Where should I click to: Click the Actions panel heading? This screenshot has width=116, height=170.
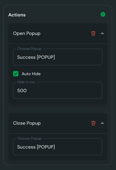pos(17,15)
